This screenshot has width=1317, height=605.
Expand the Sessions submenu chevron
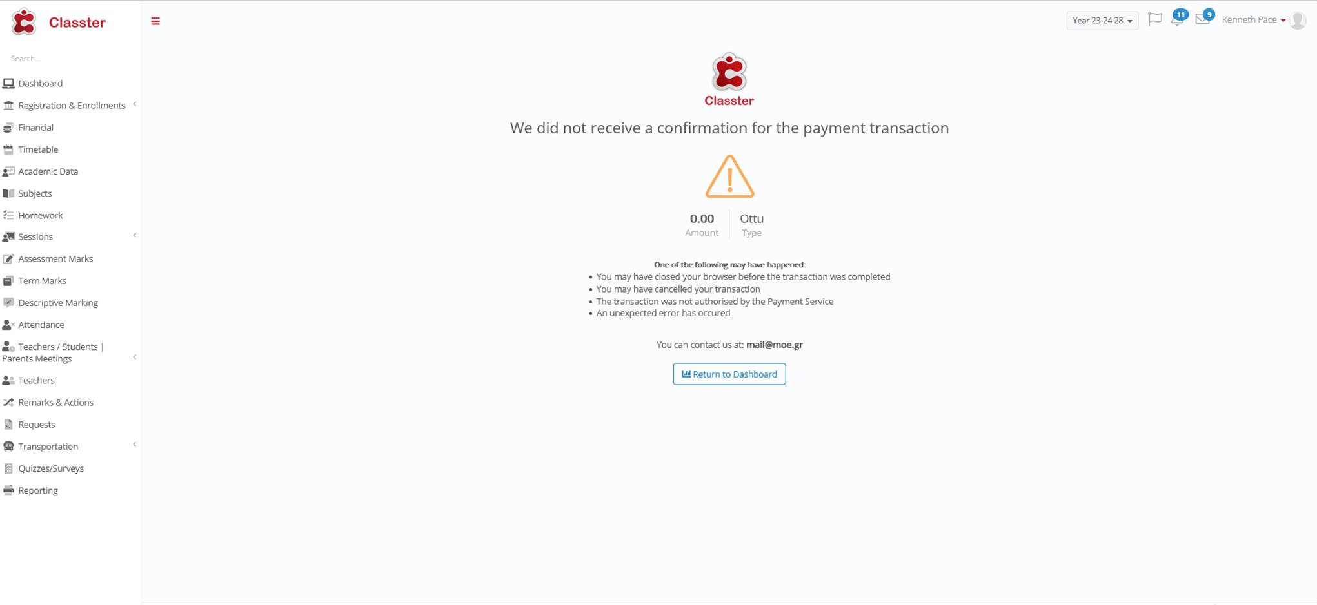click(135, 236)
